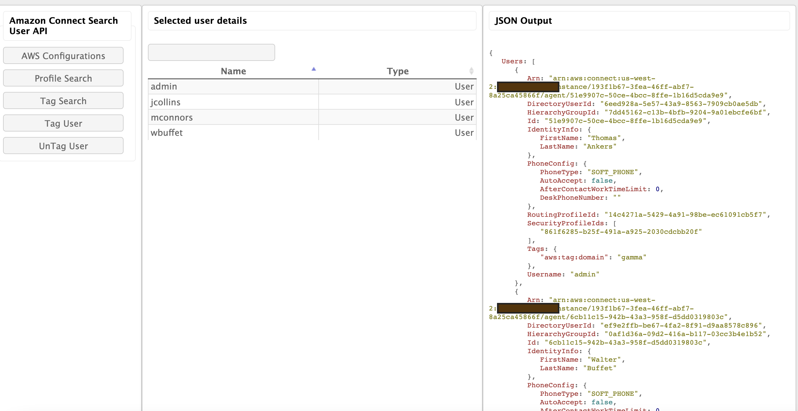Click the table filter input field

coord(211,52)
